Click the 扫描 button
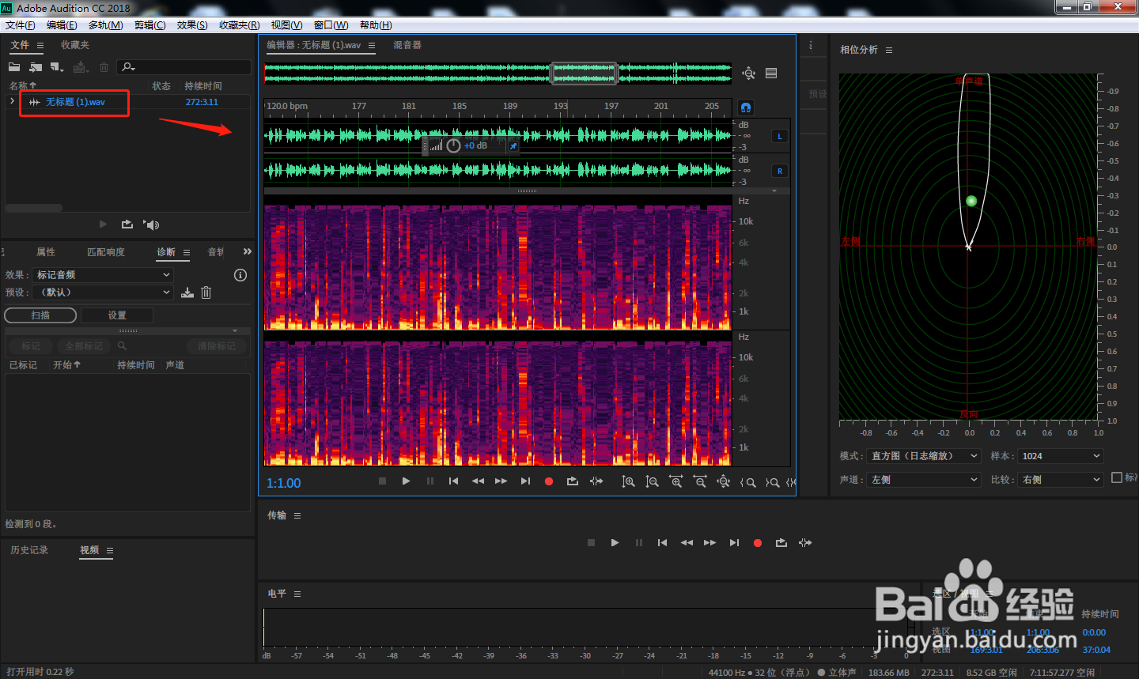 coord(40,315)
